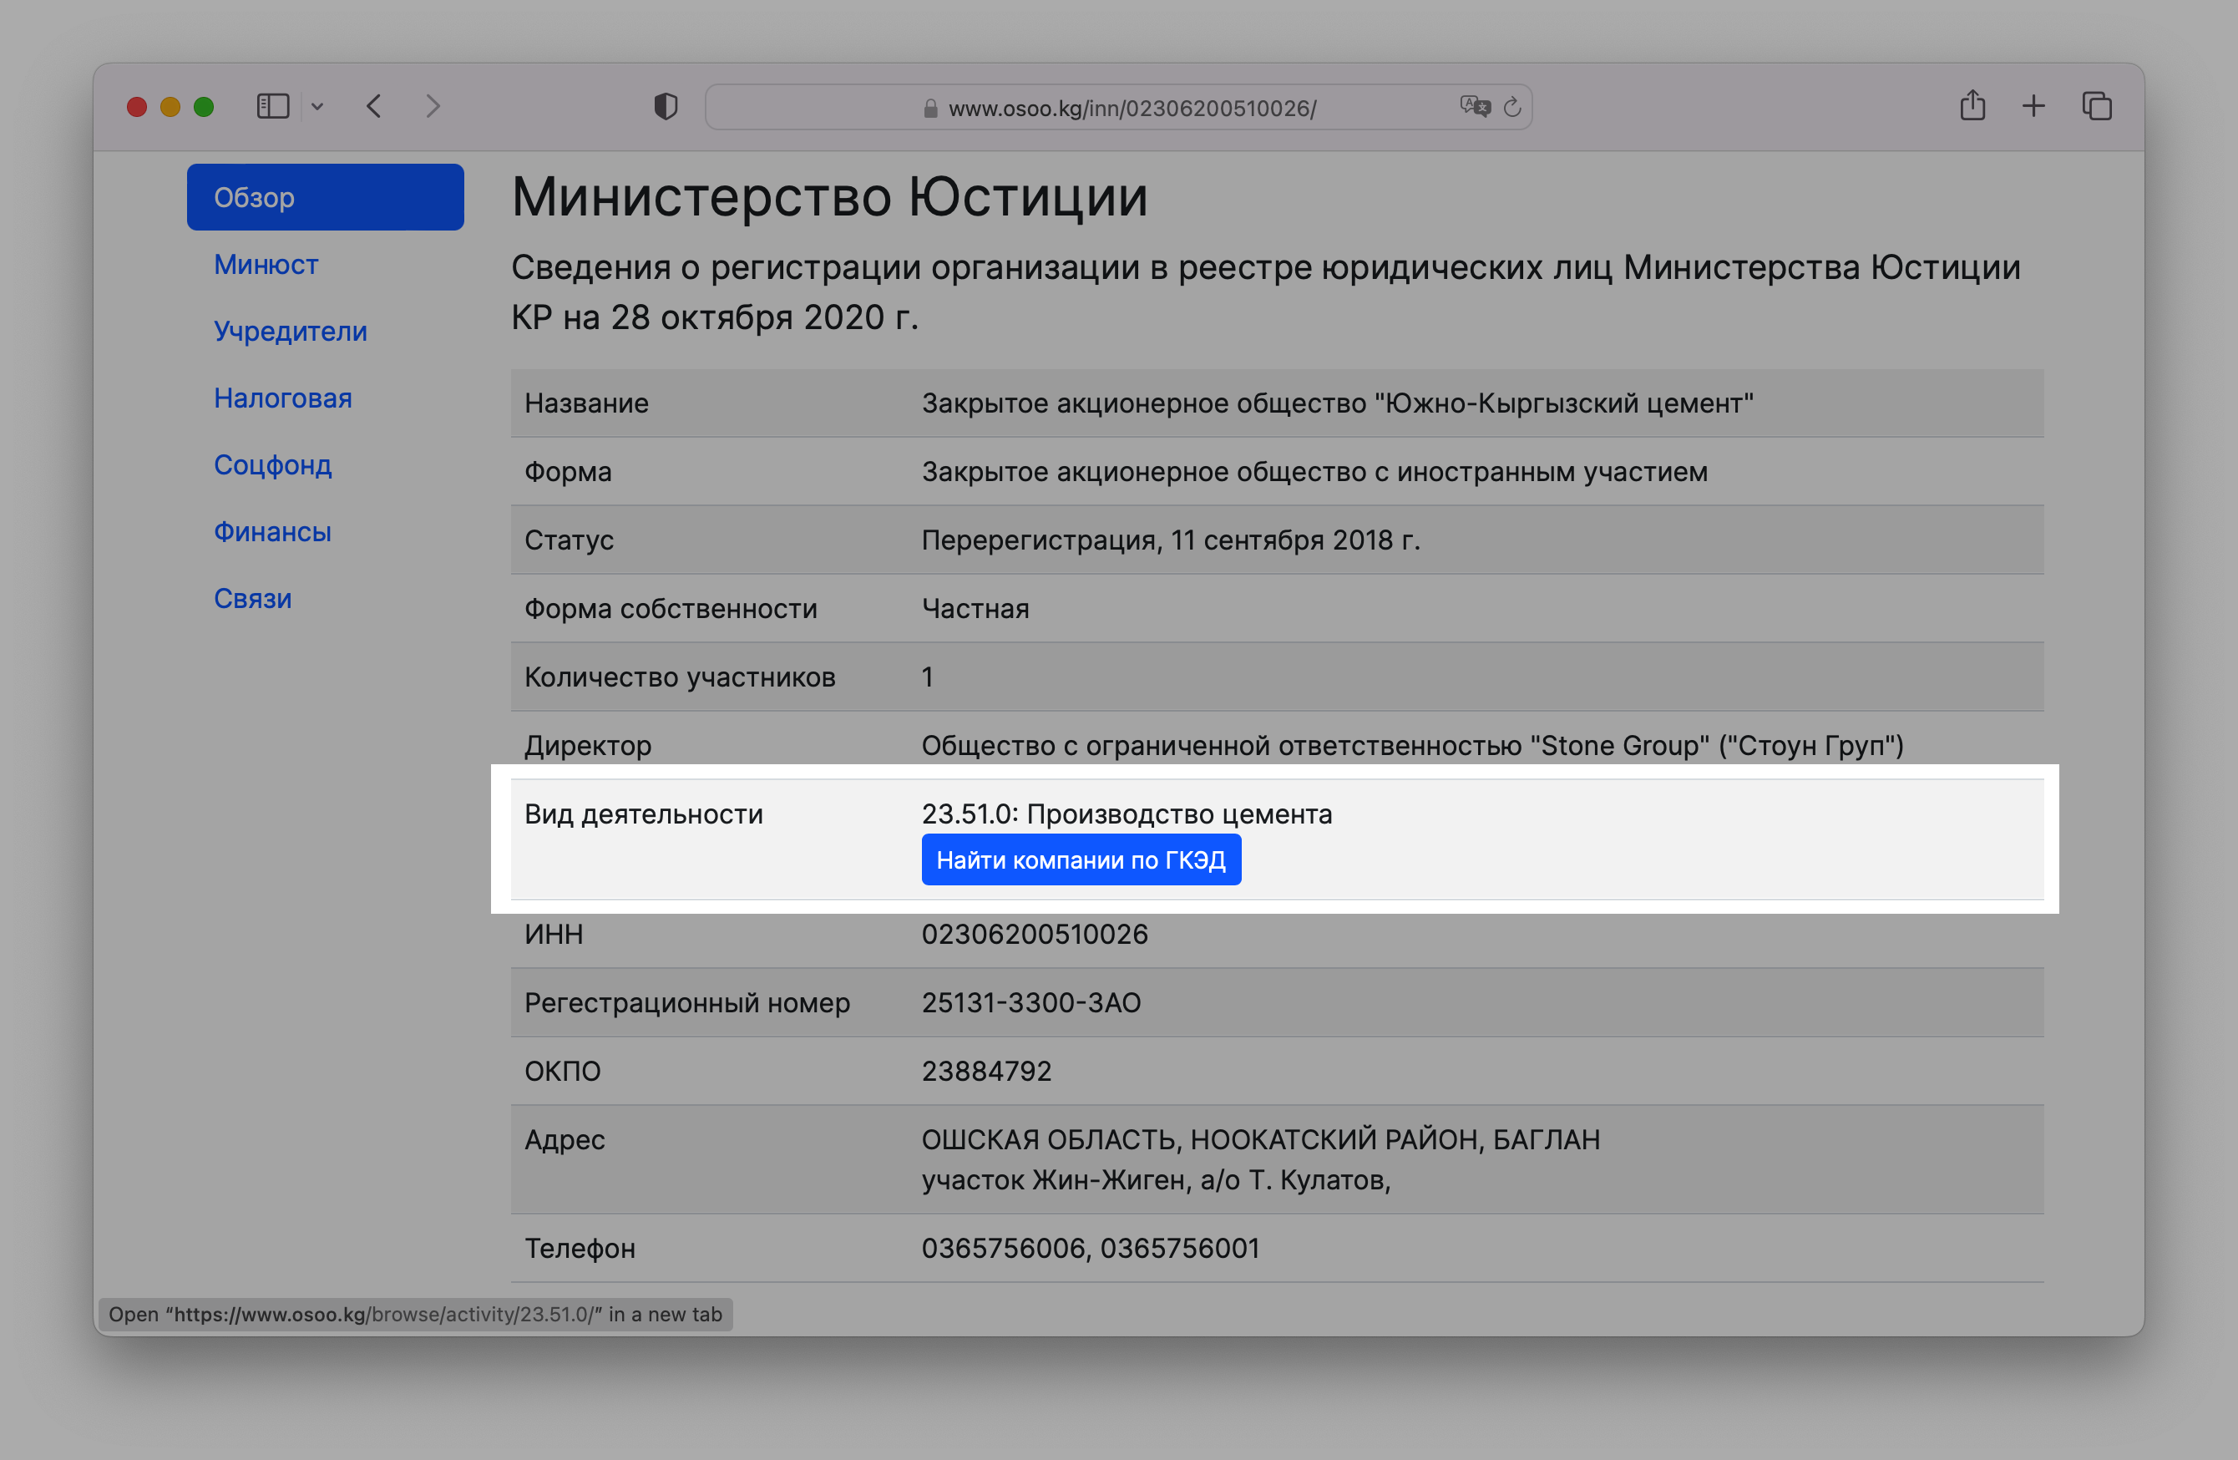Maximize the window with green button

(204, 106)
